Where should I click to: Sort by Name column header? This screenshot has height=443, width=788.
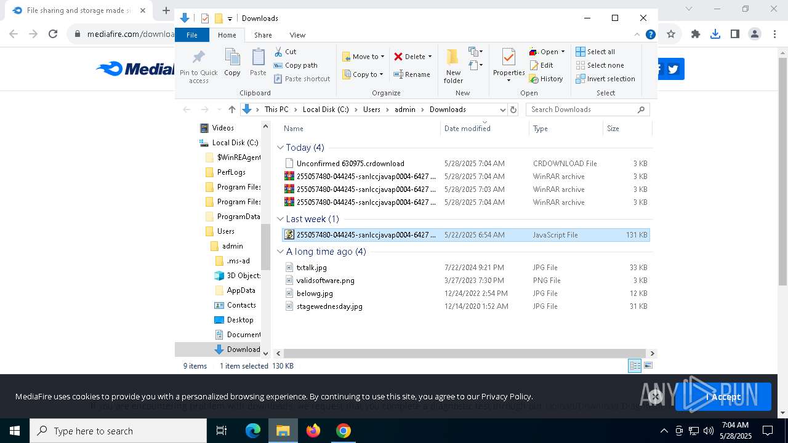[x=361, y=129]
